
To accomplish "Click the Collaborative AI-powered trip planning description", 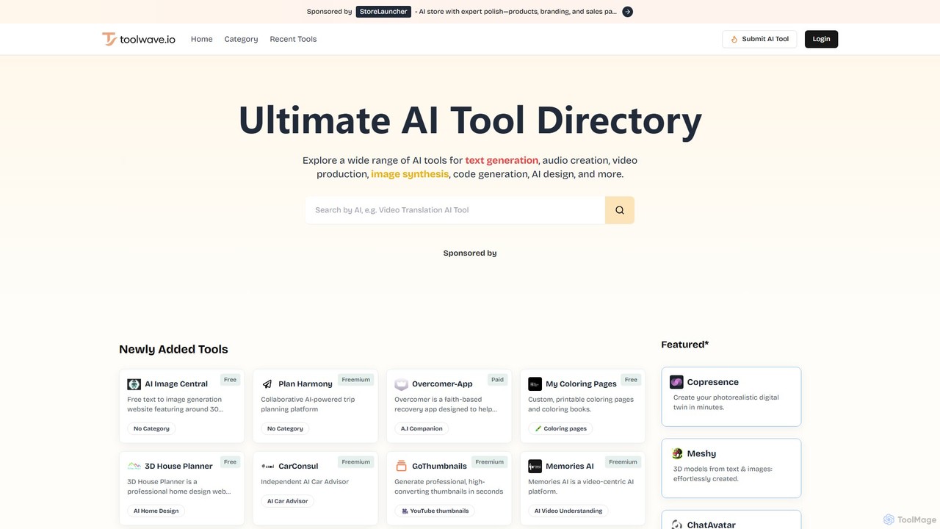I will pyautogui.click(x=308, y=404).
